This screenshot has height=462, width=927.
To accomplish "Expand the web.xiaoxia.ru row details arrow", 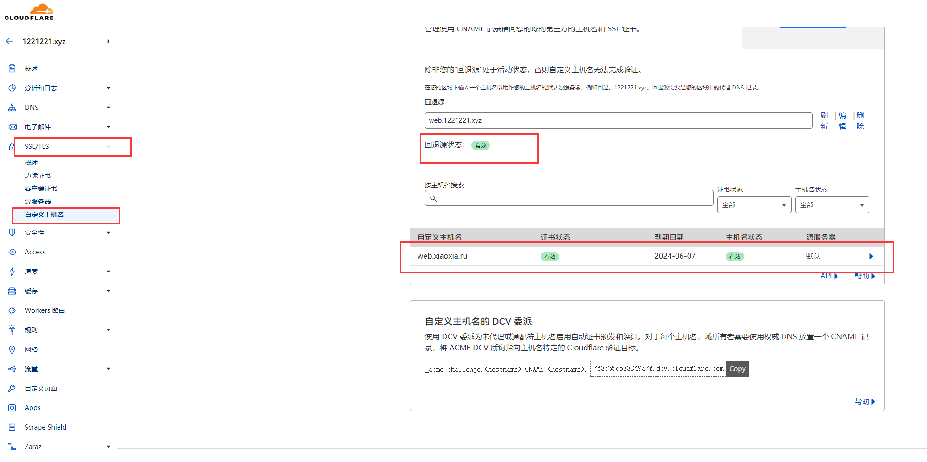I will click(x=871, y=256).
